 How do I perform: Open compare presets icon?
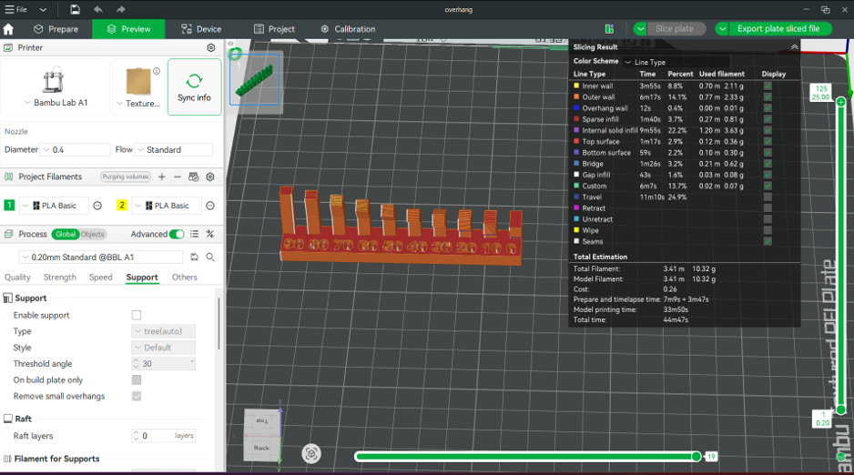(x=210, y=234)
